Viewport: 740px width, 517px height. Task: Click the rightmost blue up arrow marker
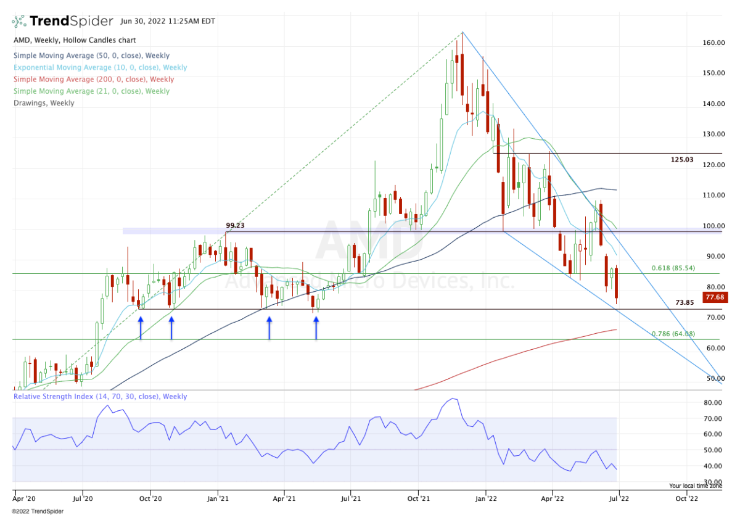[x=316, y=328]
